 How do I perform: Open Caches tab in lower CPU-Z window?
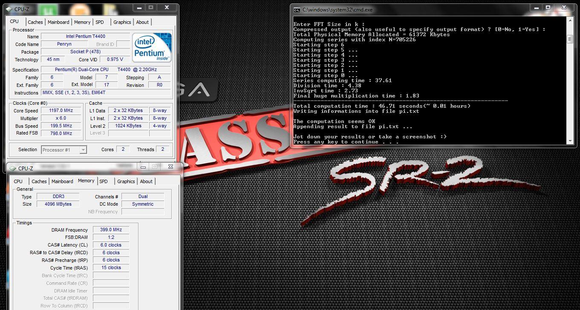pos(39,181)
